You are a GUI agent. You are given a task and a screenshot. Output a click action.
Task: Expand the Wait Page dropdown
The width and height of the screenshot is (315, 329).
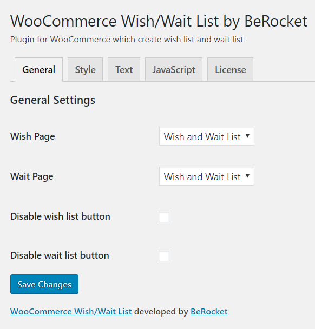(x=207, y=176)
